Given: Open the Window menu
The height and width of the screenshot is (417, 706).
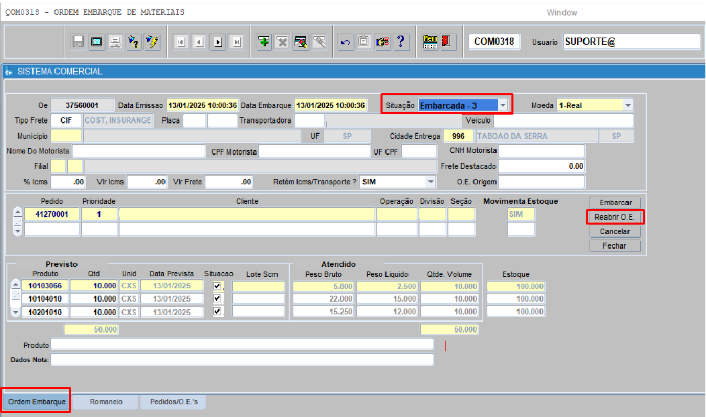Looking at the screenshot, I should point(562,13).
